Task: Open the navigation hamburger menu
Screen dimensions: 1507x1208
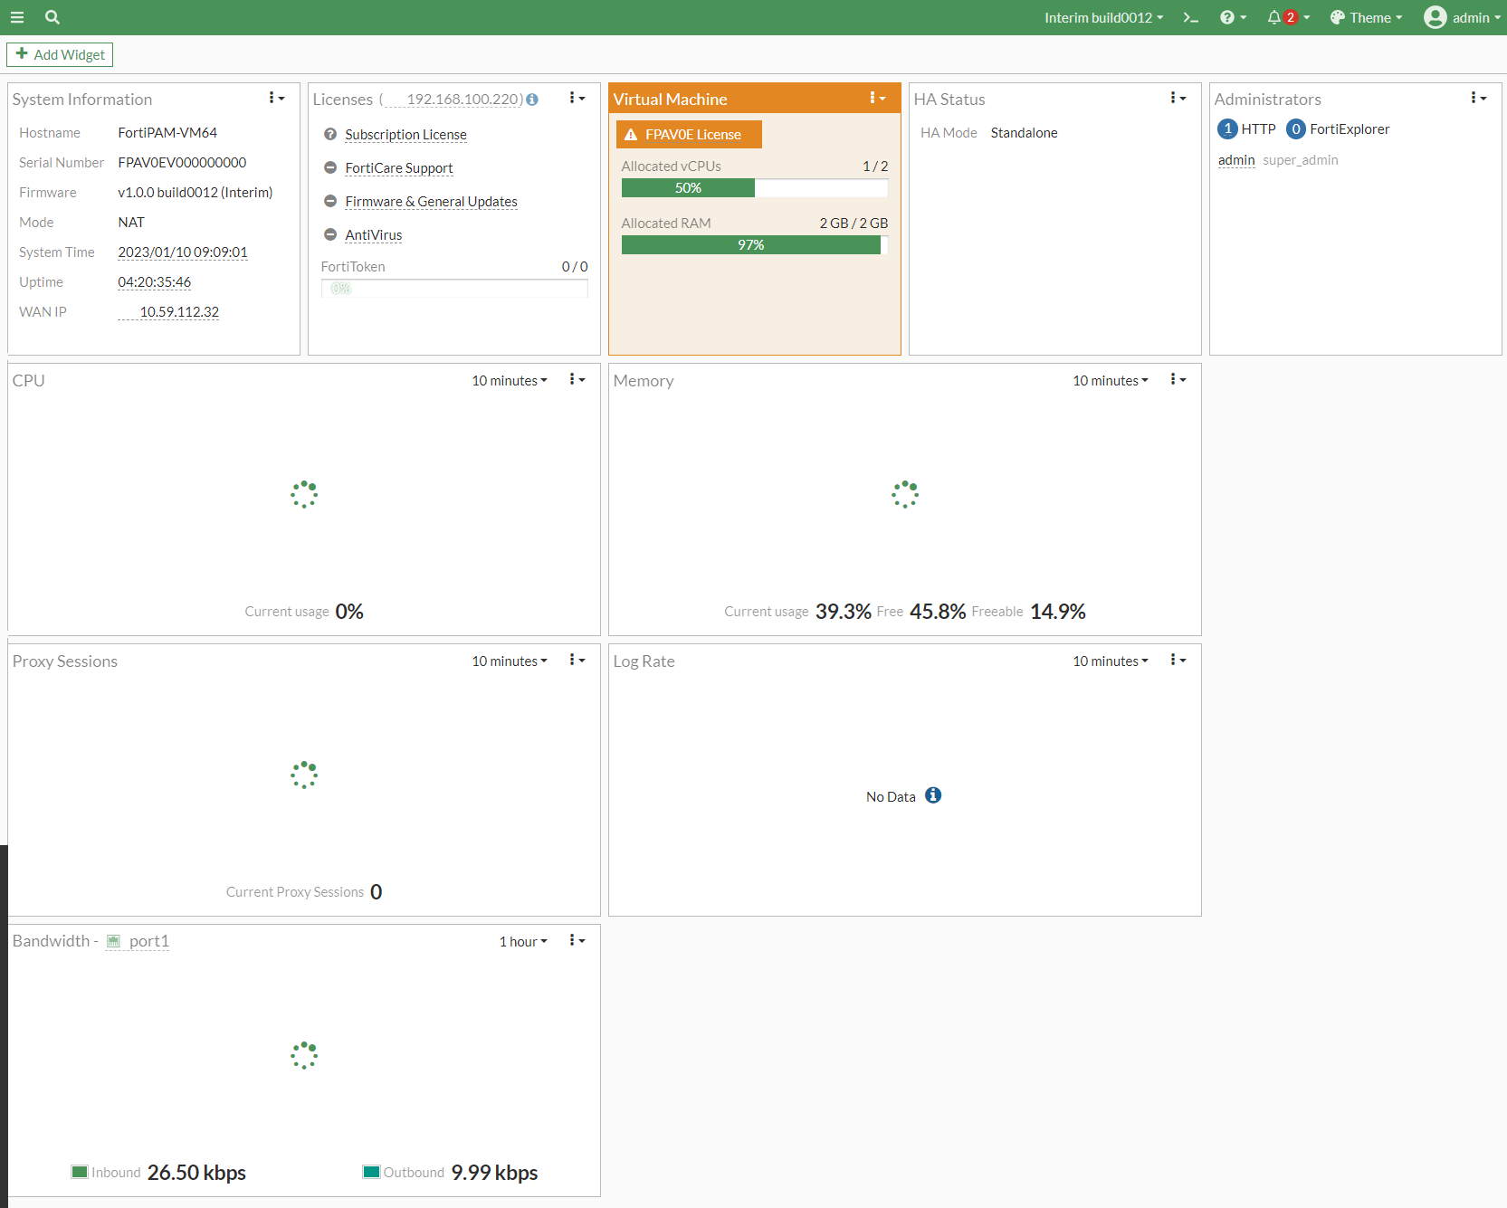Action: tap(17, 17)
